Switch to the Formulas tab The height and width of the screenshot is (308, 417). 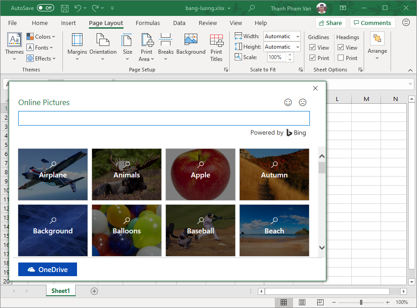pos(148,23)
